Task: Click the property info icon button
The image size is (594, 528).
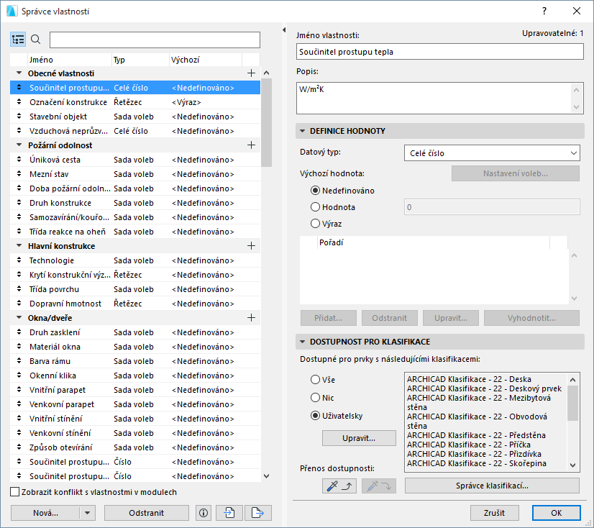Action: click(x=204, y=513)
